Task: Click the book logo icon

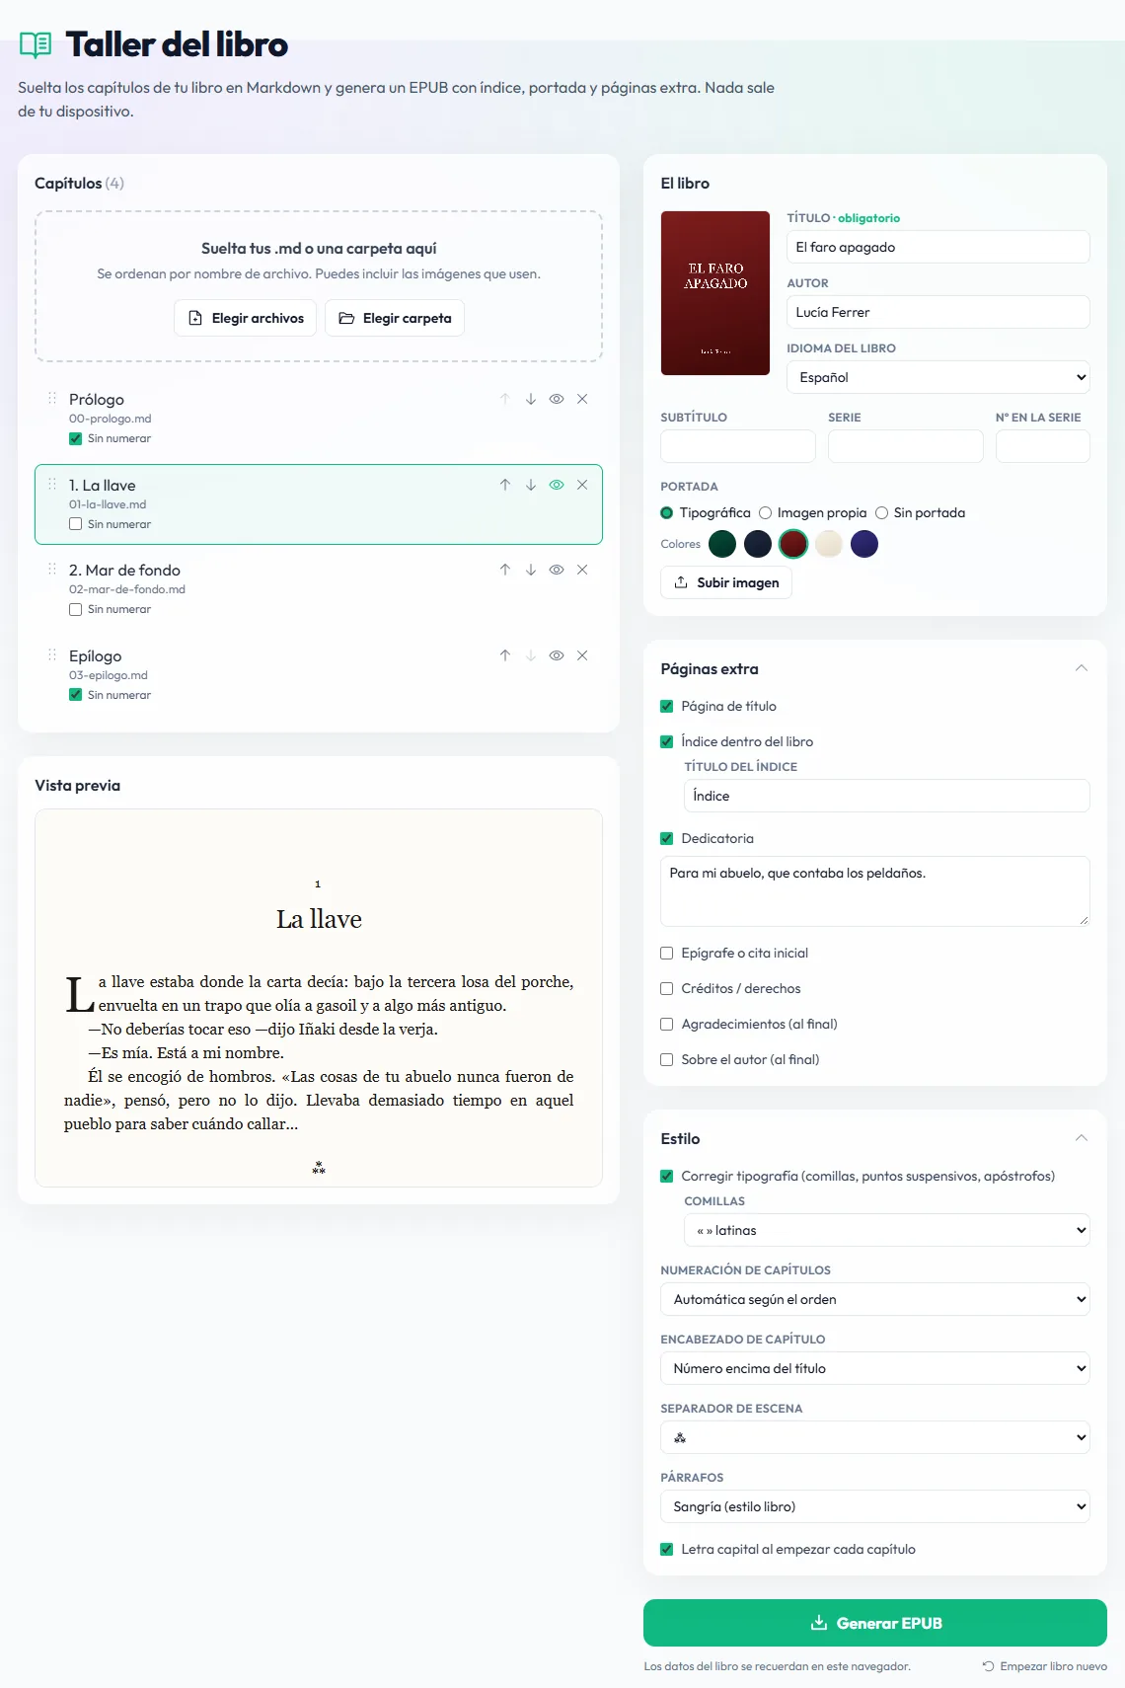Action: click(36, 44)
